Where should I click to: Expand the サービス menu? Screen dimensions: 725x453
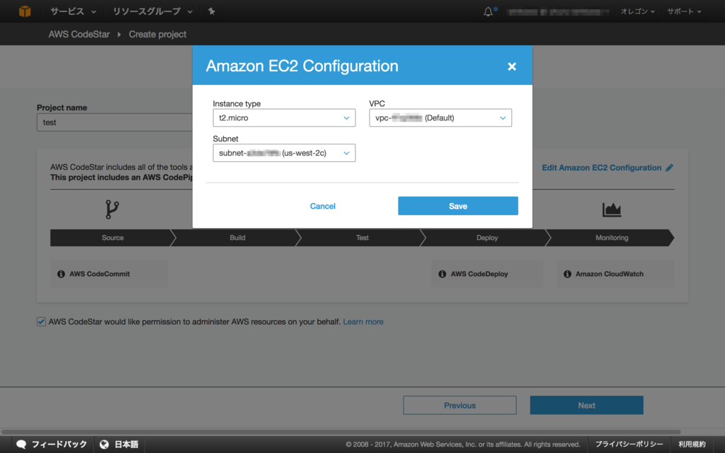pyautogui.click(x=73, y=11)
